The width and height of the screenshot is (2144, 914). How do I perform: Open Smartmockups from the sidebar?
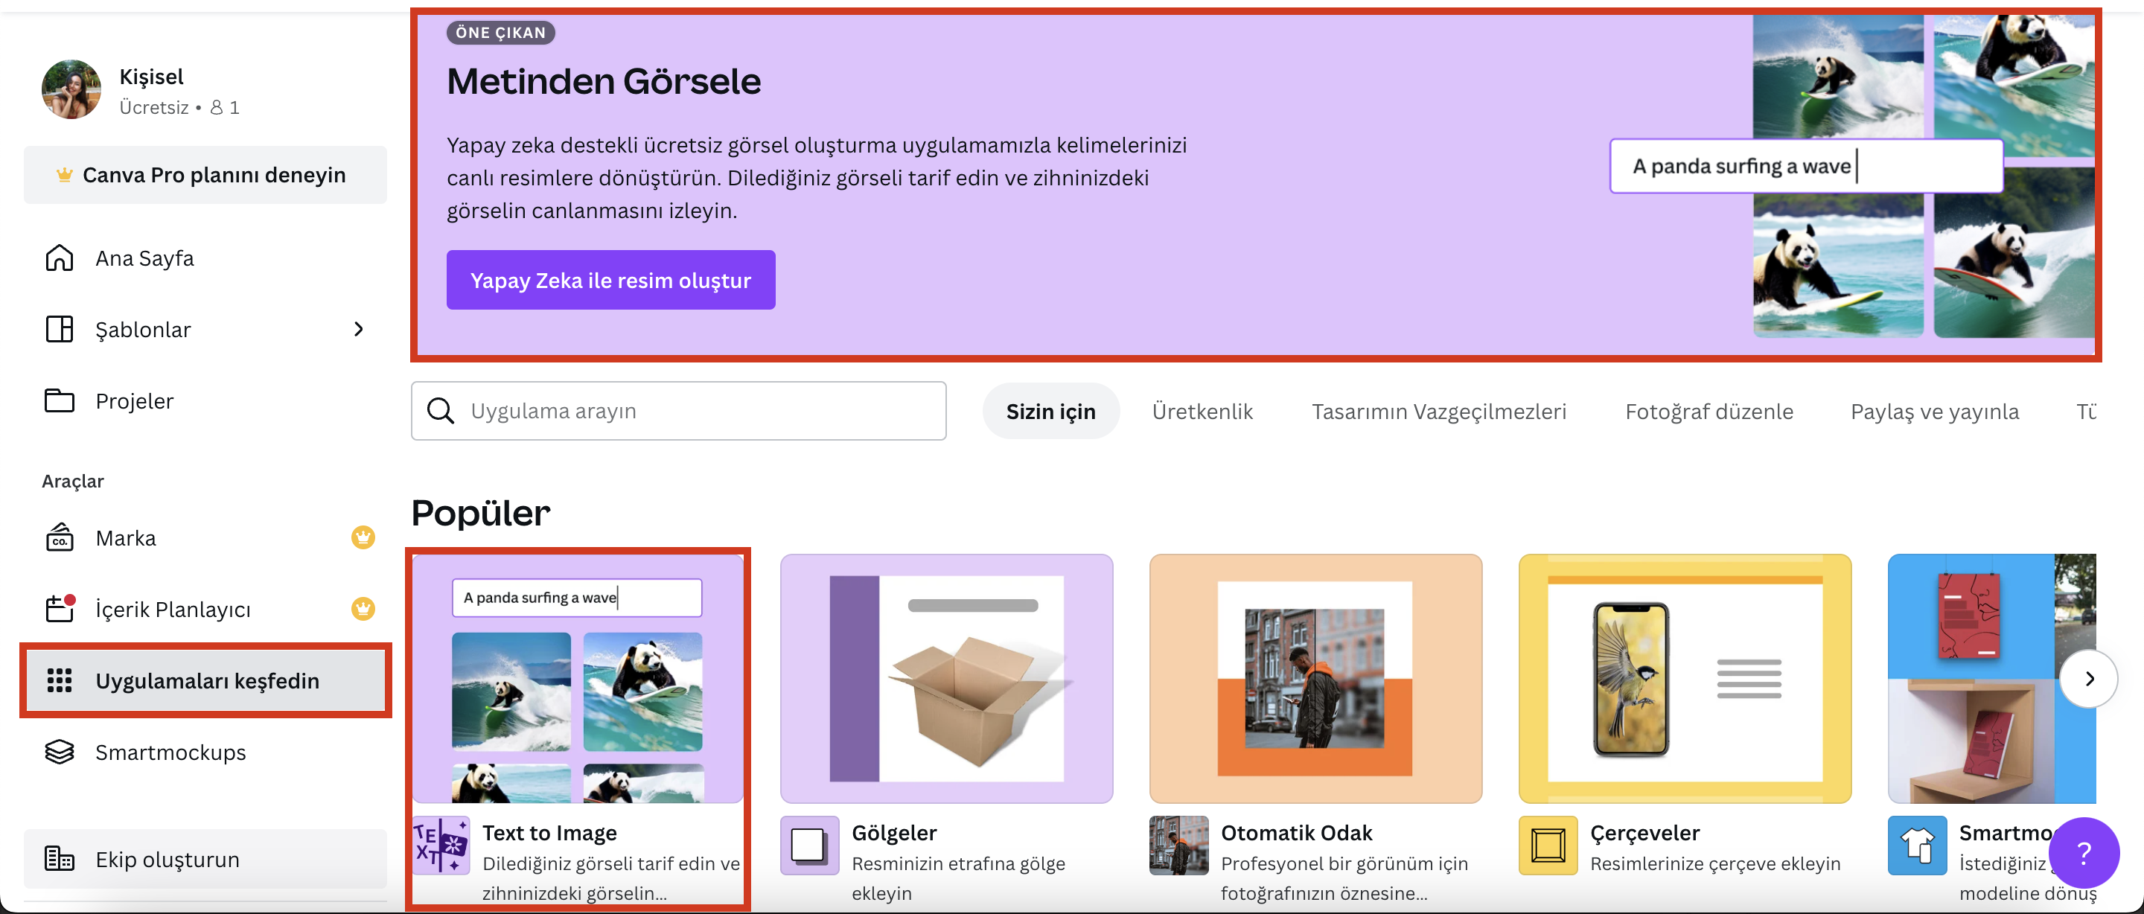tap(205, 752)
